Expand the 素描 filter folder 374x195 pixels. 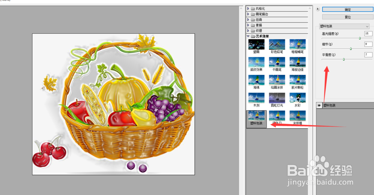[x=248, y=25]
